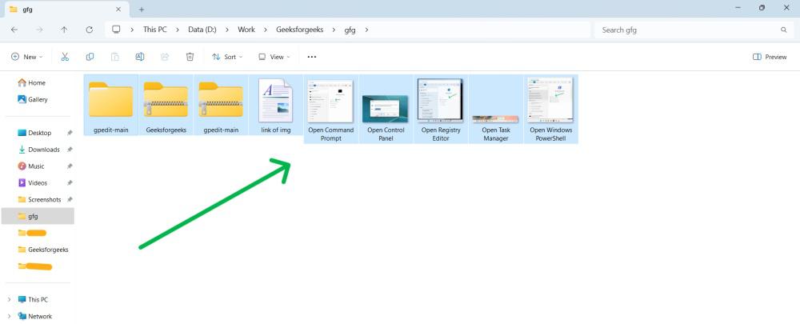This screenshot has height=324, width=800.
Task: Toggle the Preview pane button
Action: click(770, 57)
